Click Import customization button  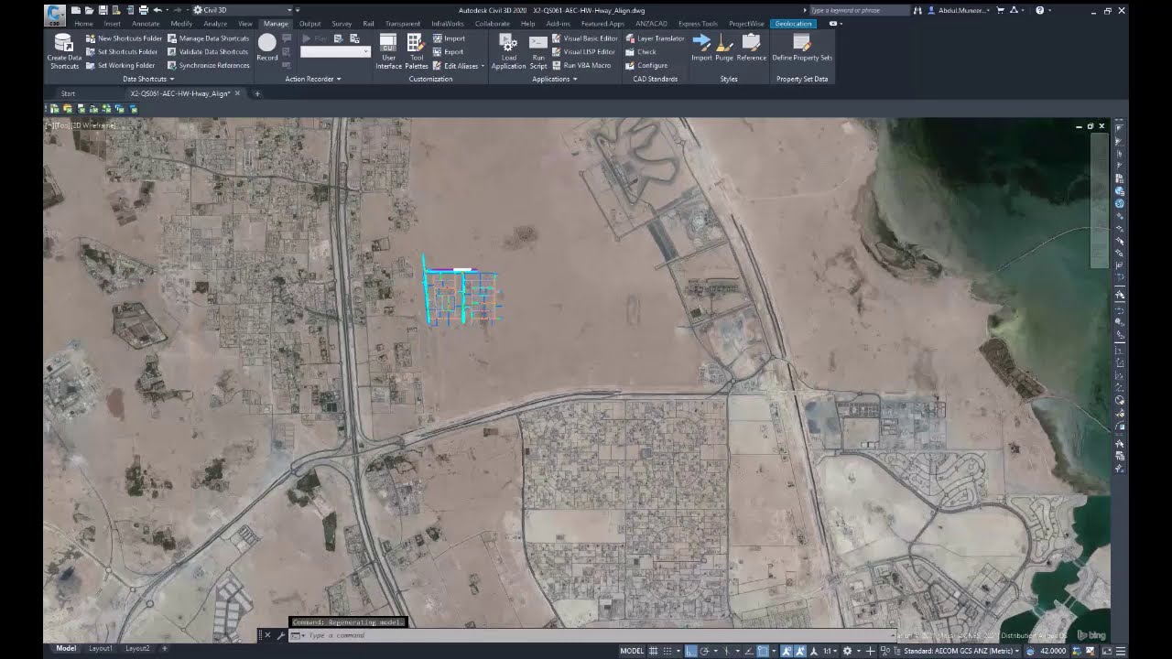449,38
